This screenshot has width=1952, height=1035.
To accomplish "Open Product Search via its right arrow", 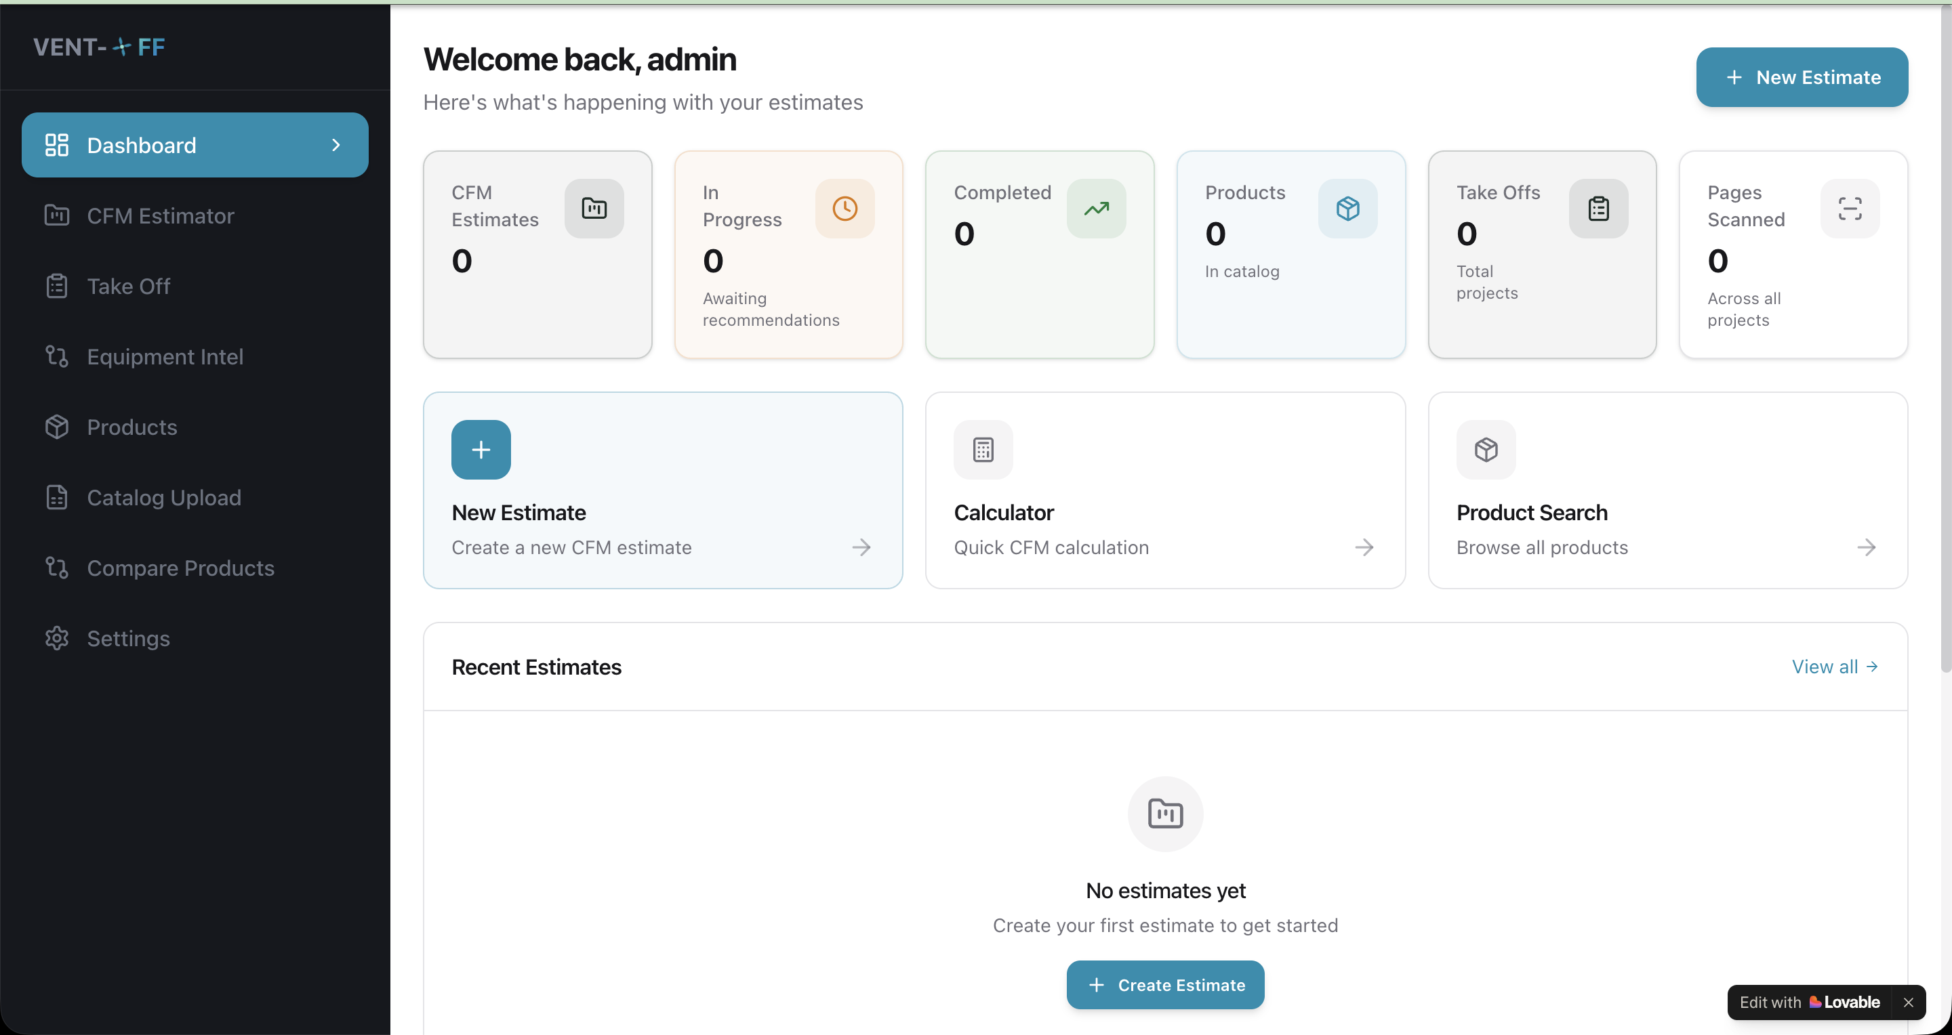I will click(x=1866, y=547).
